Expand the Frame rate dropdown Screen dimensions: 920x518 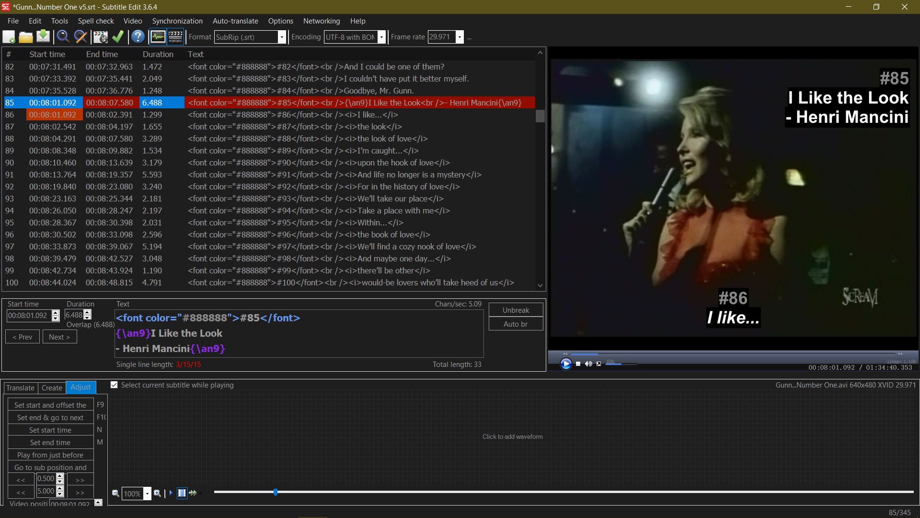459,37
